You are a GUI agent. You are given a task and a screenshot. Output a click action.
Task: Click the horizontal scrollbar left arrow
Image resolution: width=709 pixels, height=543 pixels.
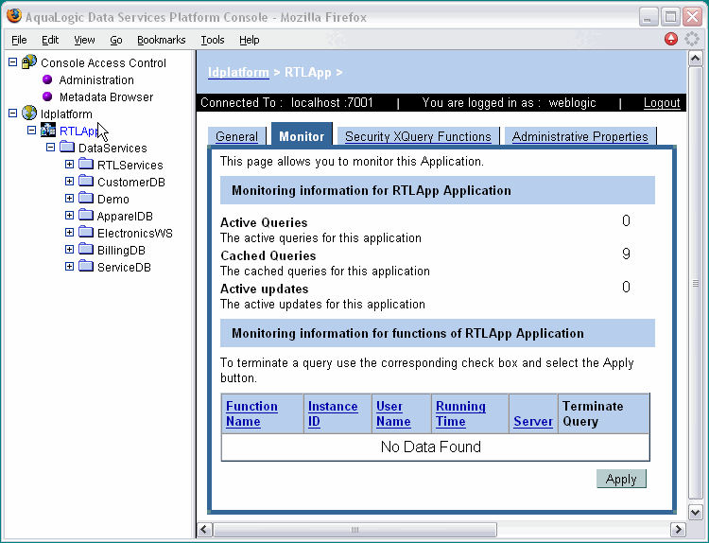click(x=204, y=529)
